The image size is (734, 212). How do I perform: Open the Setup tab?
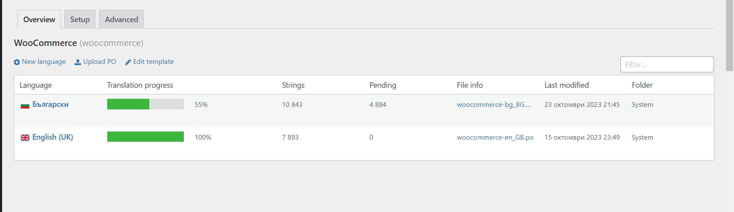80,20
